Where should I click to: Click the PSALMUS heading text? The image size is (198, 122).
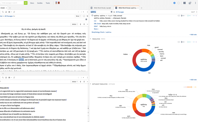(x=4, y=88)
